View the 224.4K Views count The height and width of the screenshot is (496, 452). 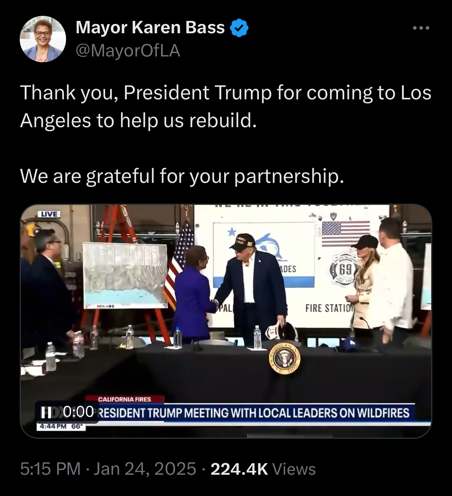(263, 469)
